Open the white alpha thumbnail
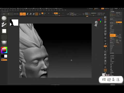124x93 pixels. coord(4,31)
